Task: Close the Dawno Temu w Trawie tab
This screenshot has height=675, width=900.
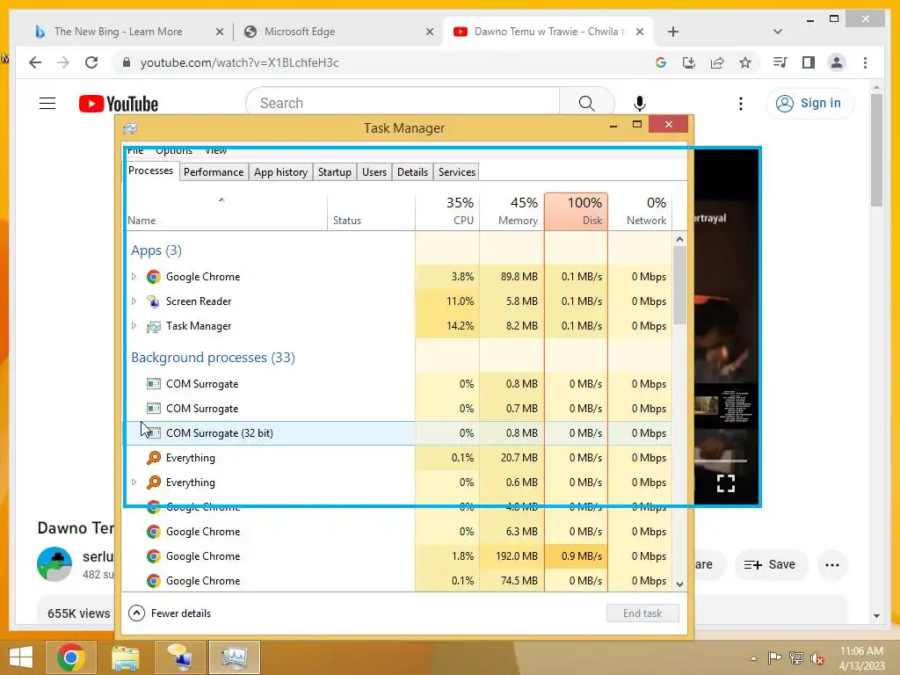Action: tap(640, 33)
